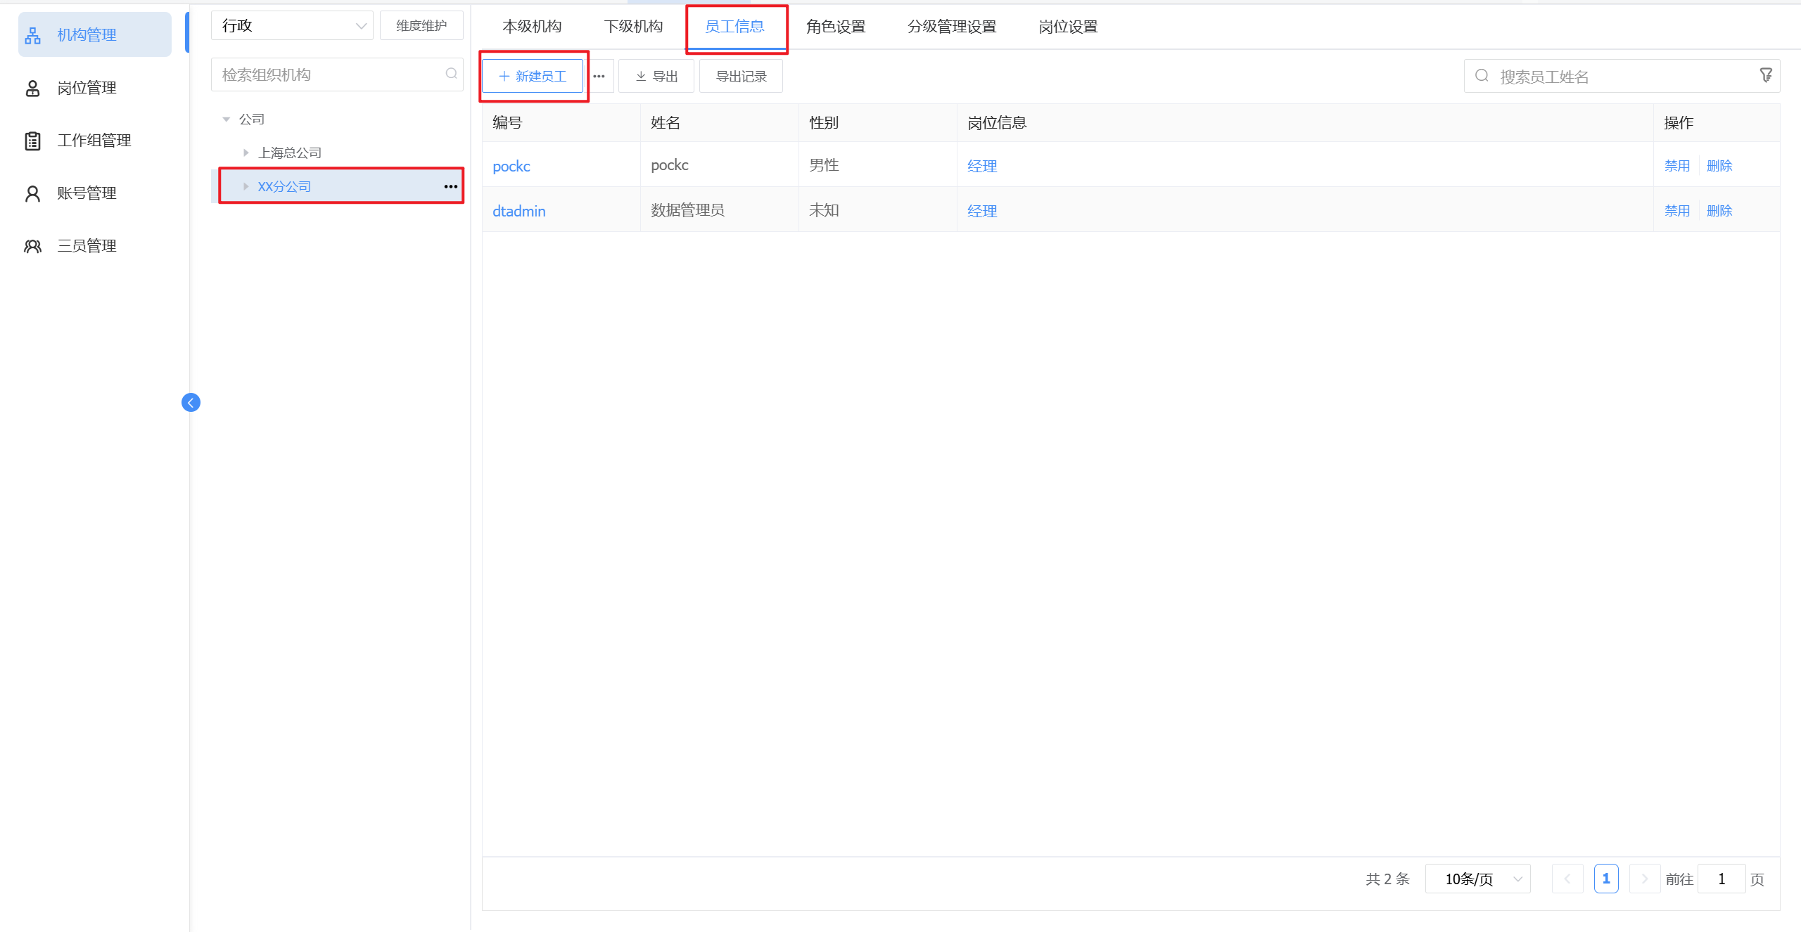This screenshot has height=932, width=1801.
Task: Expand the 上海总公司 tree node
Action: [246, 153]
